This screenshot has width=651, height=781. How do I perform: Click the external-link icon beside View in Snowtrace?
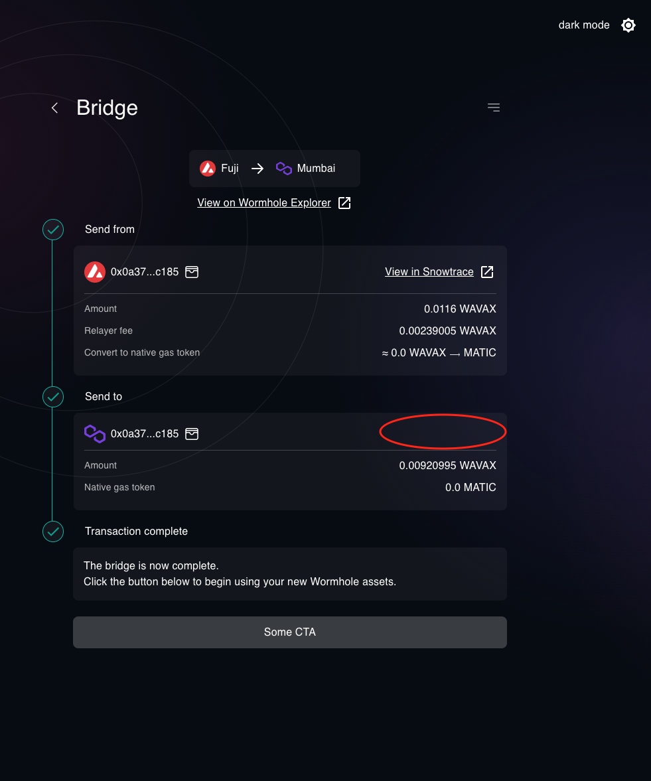(487, 271)
